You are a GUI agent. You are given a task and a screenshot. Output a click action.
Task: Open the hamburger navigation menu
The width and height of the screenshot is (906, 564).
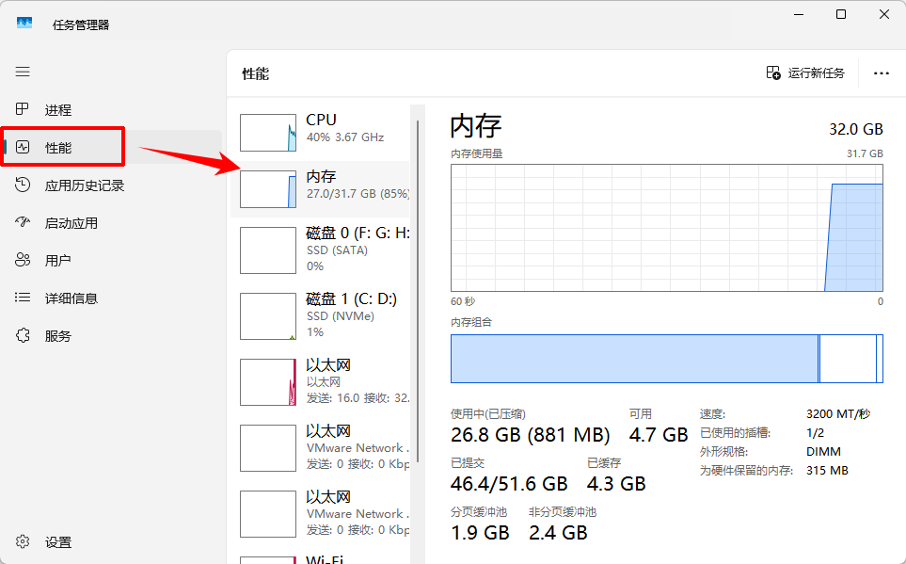(23, 72)
